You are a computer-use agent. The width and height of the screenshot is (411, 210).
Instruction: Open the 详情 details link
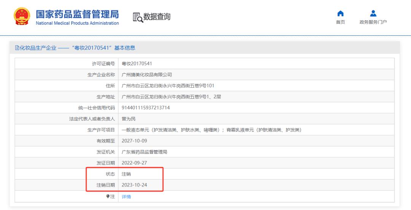(x=126, y=197)
